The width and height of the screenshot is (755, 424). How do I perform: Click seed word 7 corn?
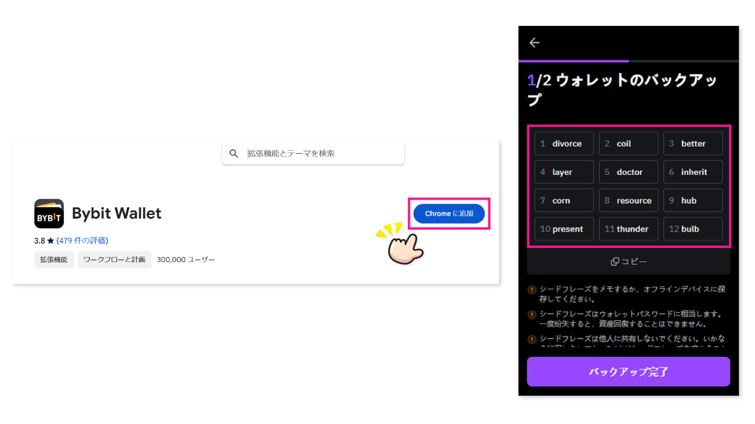click(x=564, y=200)
